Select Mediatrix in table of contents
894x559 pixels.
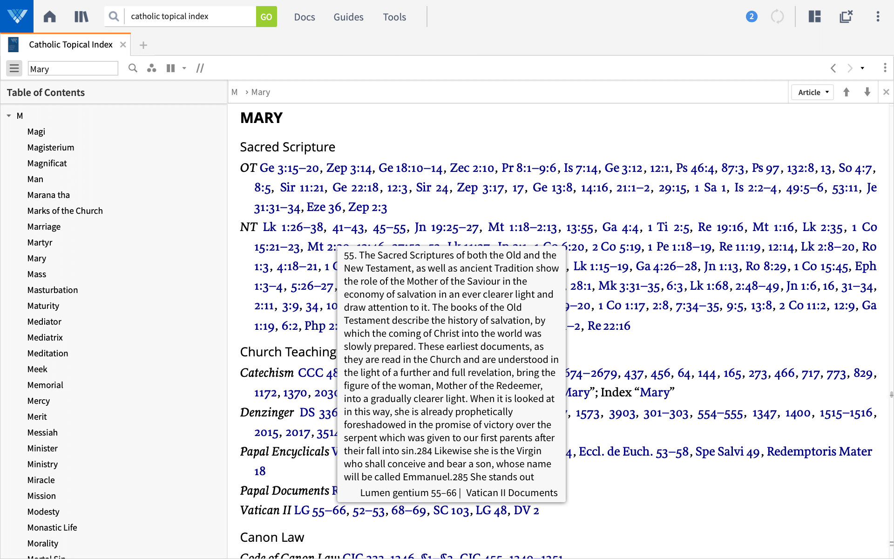[45, 338]
